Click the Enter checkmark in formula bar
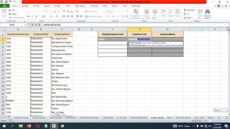230x129 pixels. click(x=36, y=25)
